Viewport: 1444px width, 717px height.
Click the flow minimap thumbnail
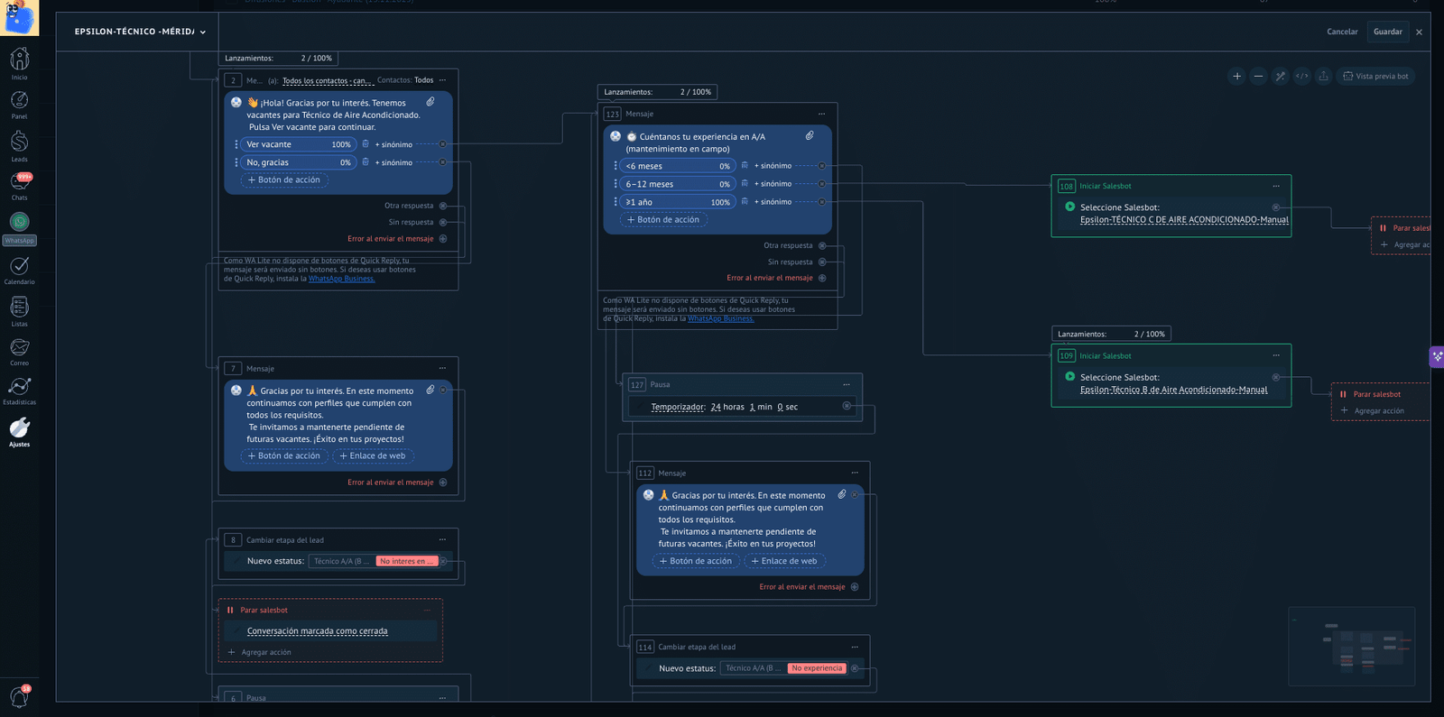1351,646
